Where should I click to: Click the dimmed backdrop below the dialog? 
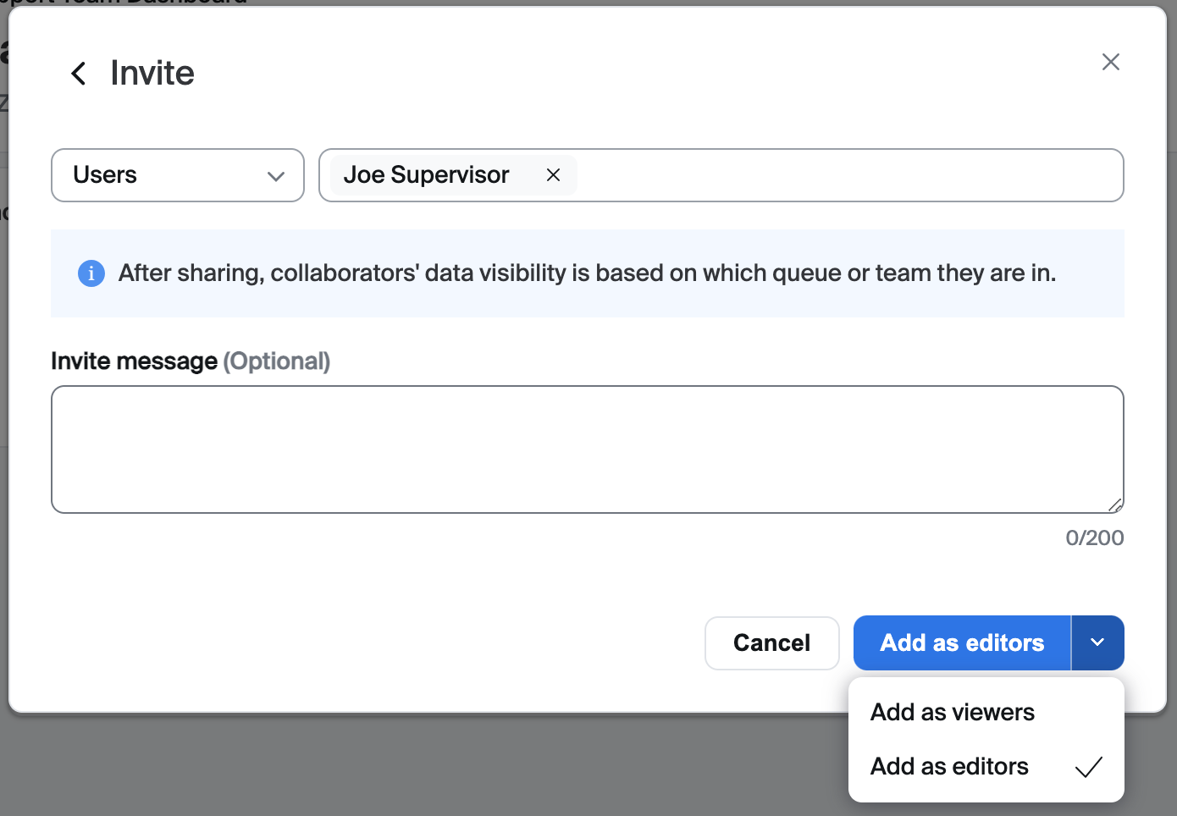click(x=423, y=766)
